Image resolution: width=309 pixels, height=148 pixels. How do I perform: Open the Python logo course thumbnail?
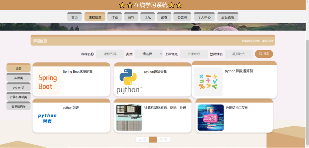(129, 82)
